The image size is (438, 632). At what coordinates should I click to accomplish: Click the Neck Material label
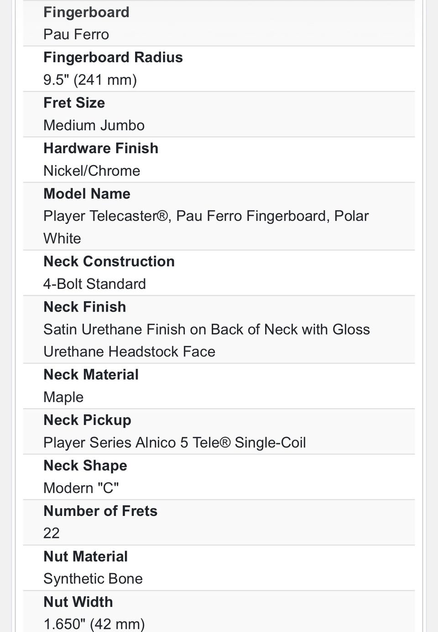coord(91,375)
